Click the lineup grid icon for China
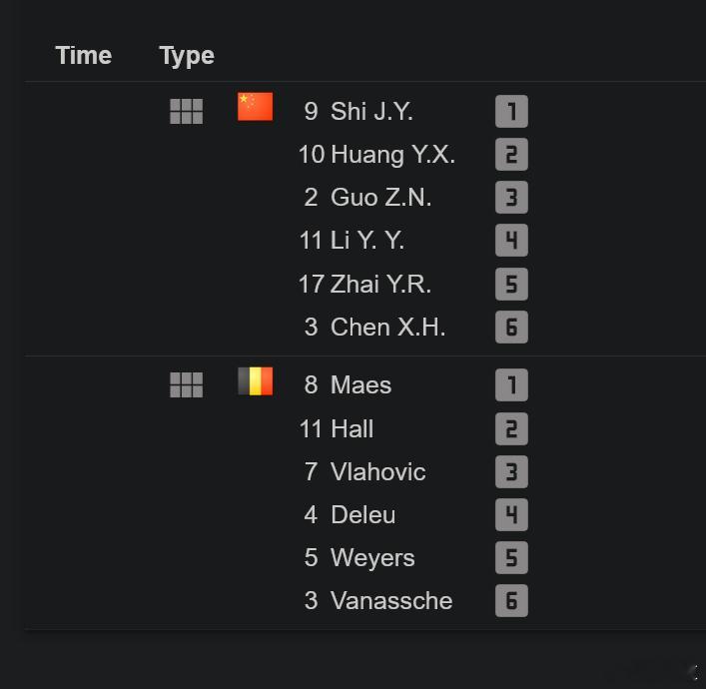Viewport: 706px width, 689px height. tap(187, 111)
